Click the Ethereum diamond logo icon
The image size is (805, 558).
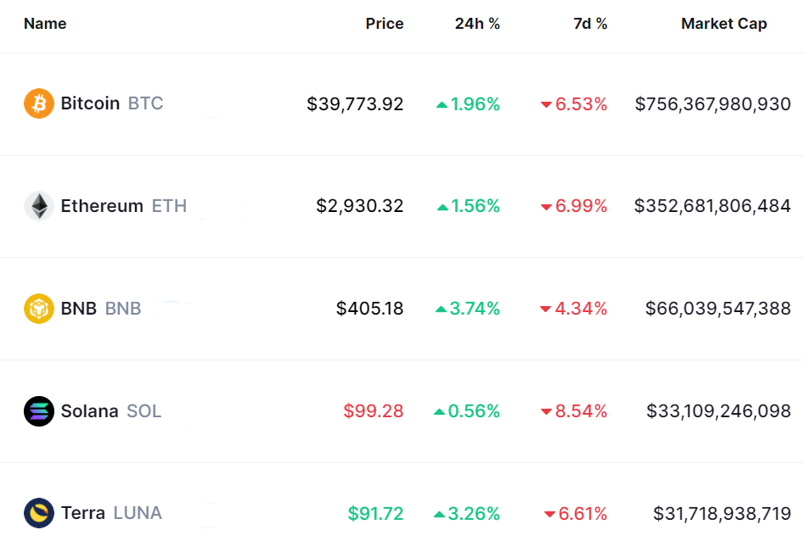[39, 206]
